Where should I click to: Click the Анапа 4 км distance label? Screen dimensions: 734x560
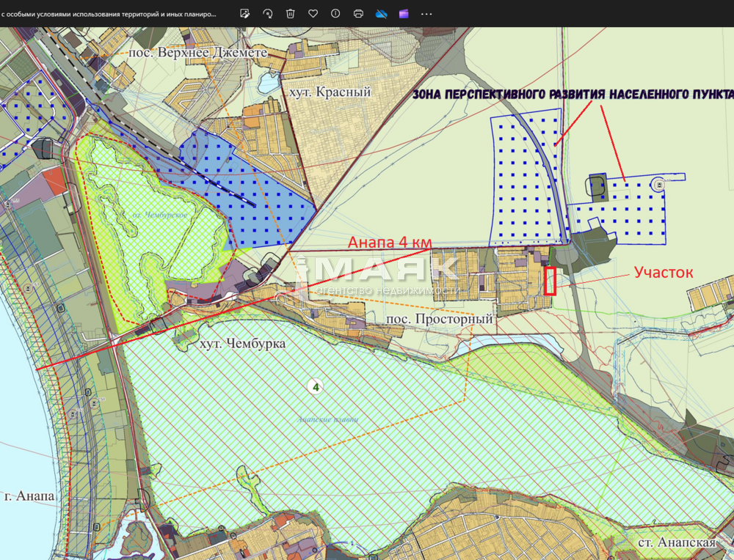click(x=390, y=243)
